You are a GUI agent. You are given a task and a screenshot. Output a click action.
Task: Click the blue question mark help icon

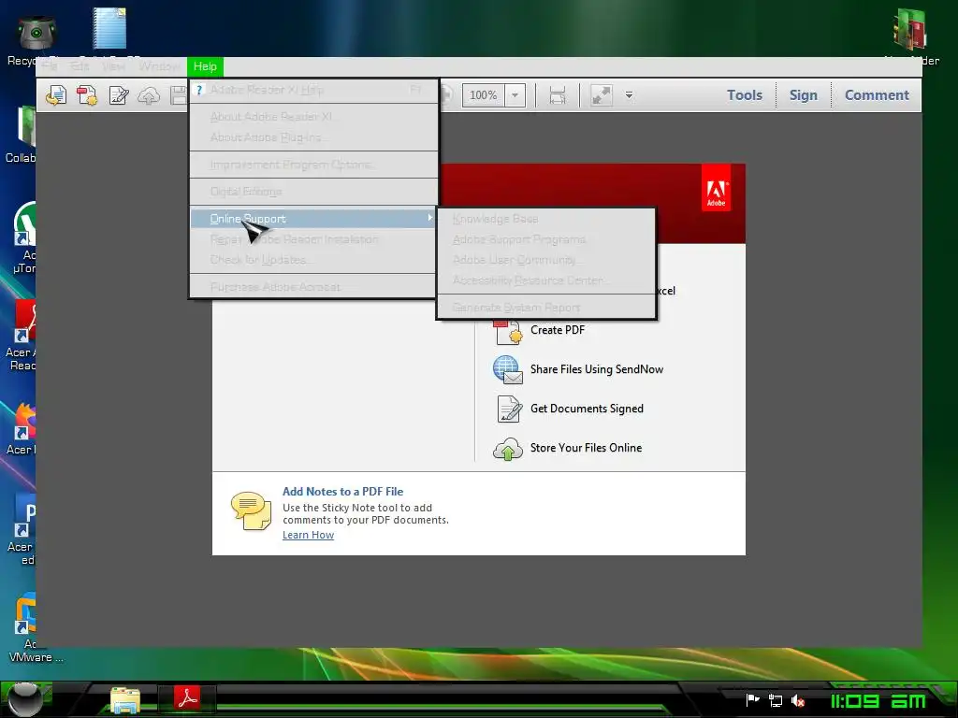tap(199, 90)
